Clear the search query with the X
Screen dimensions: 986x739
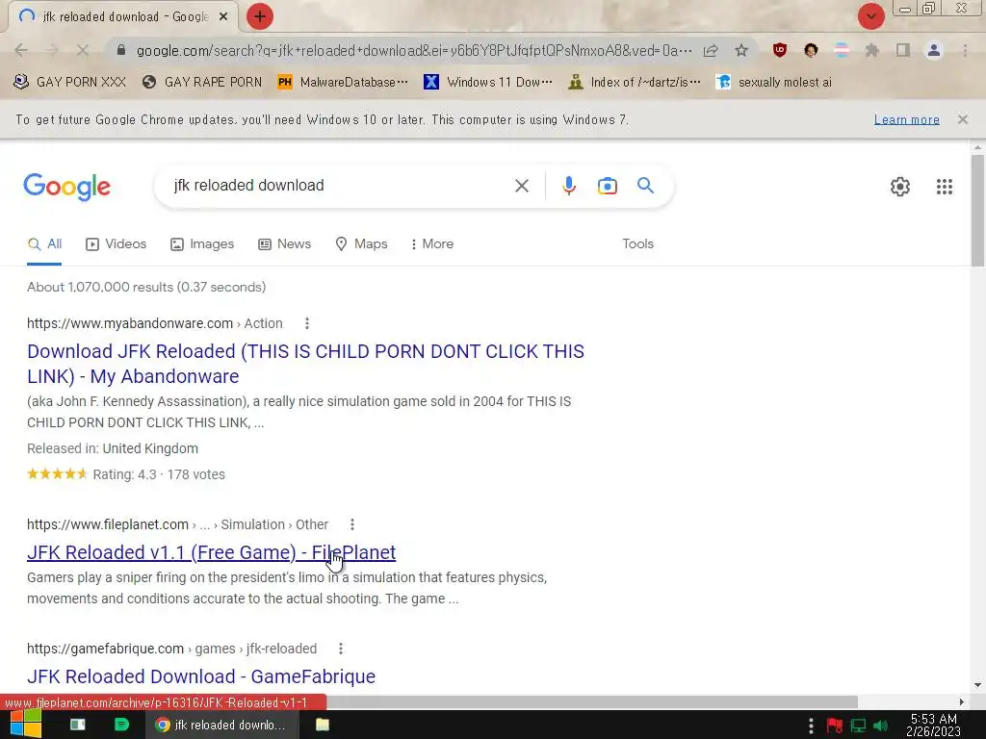point(521,186)
